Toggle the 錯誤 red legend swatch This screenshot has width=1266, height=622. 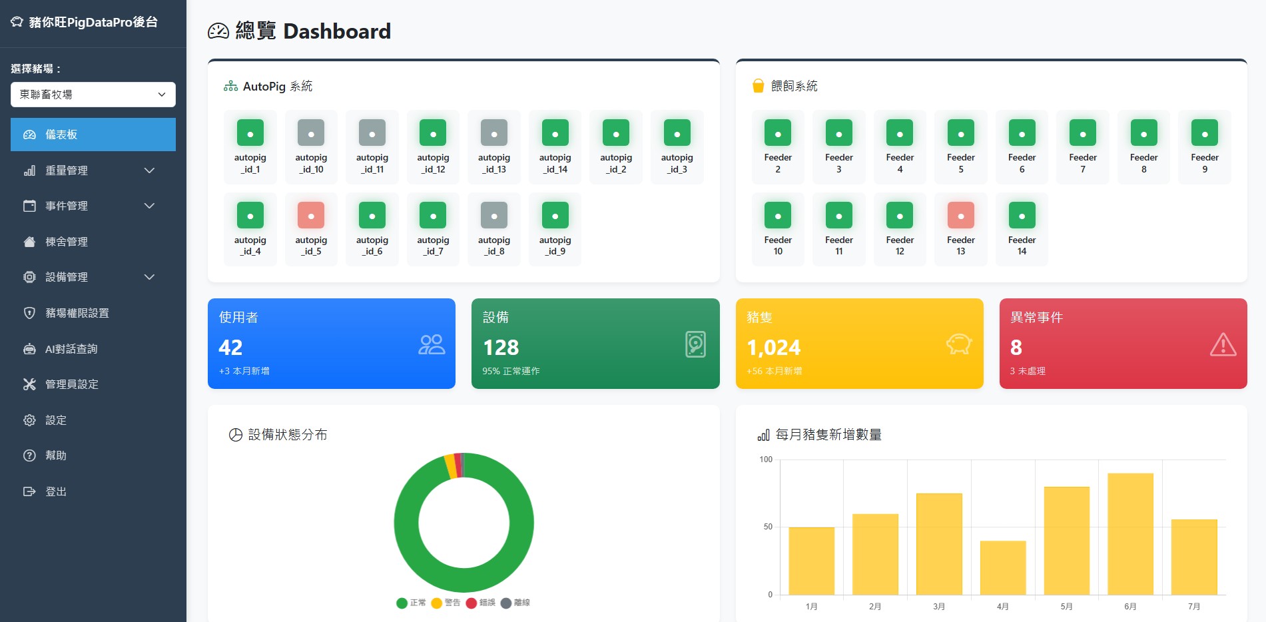pos(472,603)
